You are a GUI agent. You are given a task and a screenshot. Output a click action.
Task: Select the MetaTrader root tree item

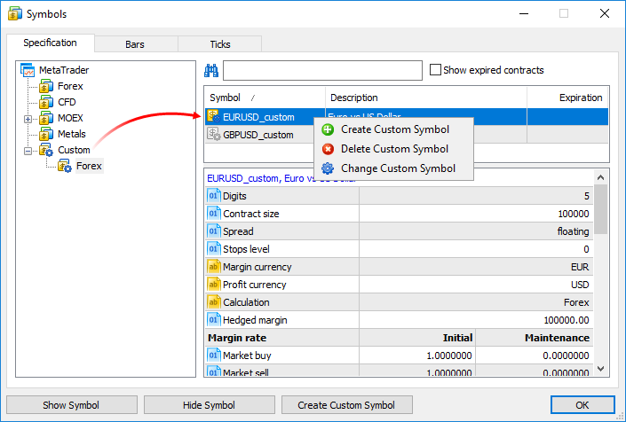click(64, 70)
